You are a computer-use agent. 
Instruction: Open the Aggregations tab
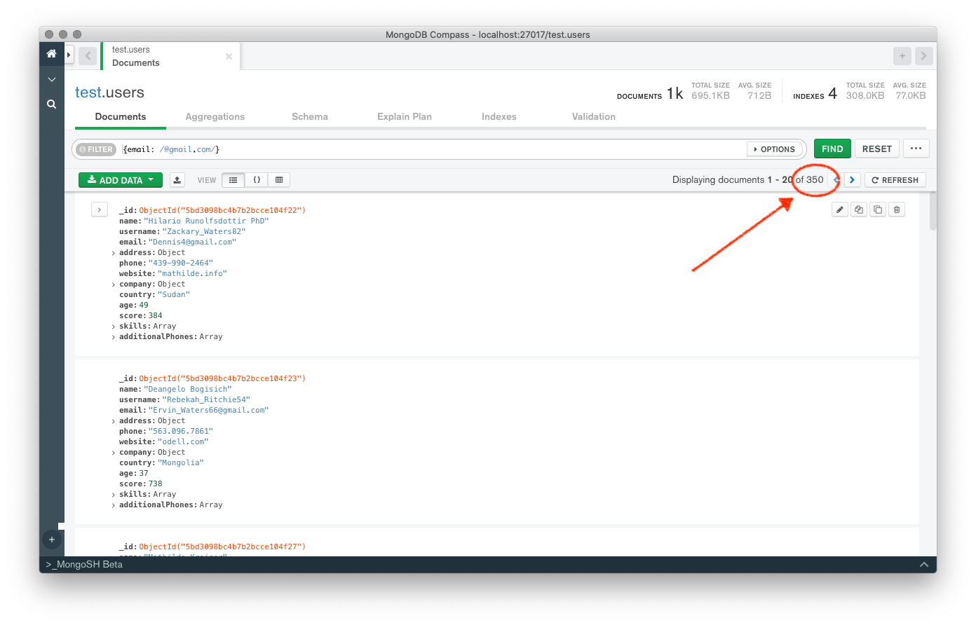point(215,117)
